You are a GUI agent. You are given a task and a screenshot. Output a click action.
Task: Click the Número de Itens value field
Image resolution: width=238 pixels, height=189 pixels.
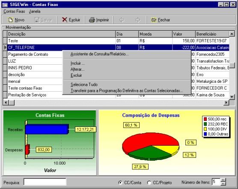216,182
